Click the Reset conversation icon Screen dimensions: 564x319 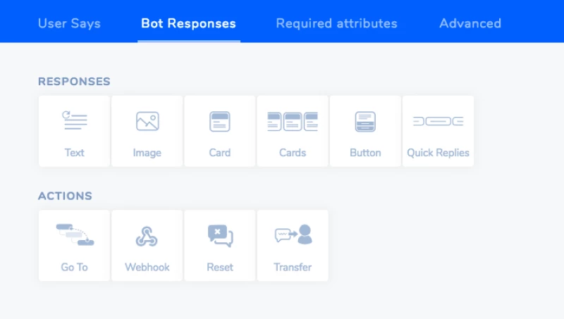[220, 236]
